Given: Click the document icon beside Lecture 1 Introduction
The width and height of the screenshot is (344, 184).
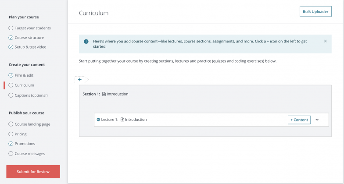Looking at the screenshot, I should 122,120.
